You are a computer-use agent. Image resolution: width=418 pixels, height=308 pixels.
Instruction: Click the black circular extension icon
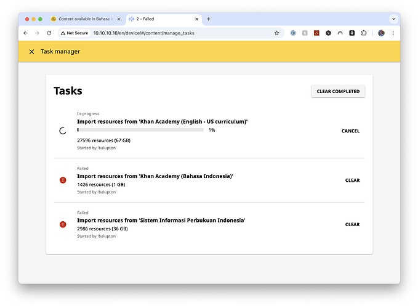click(328, 33)
